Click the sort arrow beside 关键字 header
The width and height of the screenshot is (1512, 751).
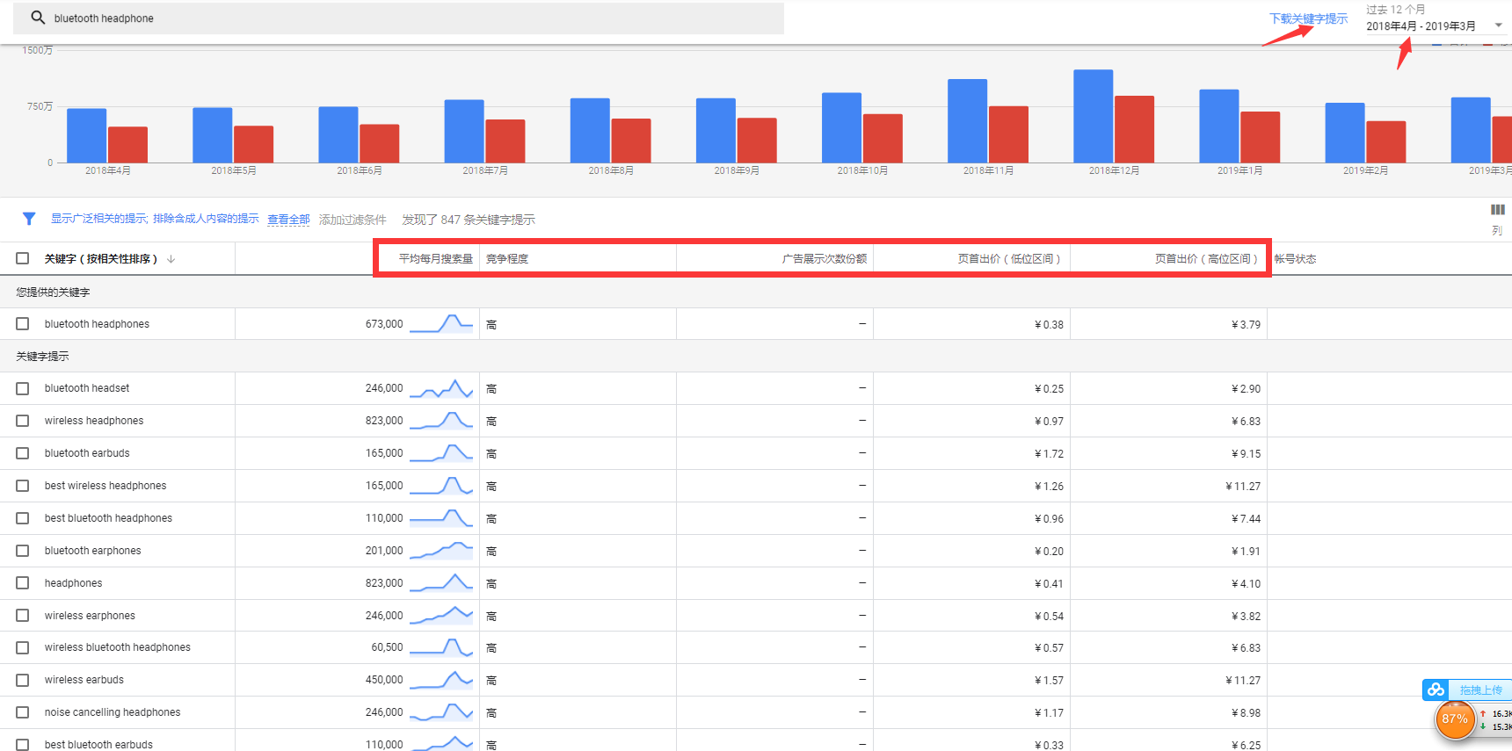[x=171, y=259]
